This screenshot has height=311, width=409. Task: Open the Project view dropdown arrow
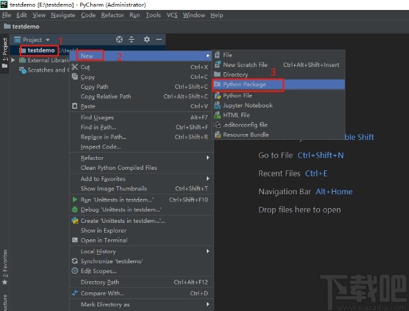(x=48, y=40)
